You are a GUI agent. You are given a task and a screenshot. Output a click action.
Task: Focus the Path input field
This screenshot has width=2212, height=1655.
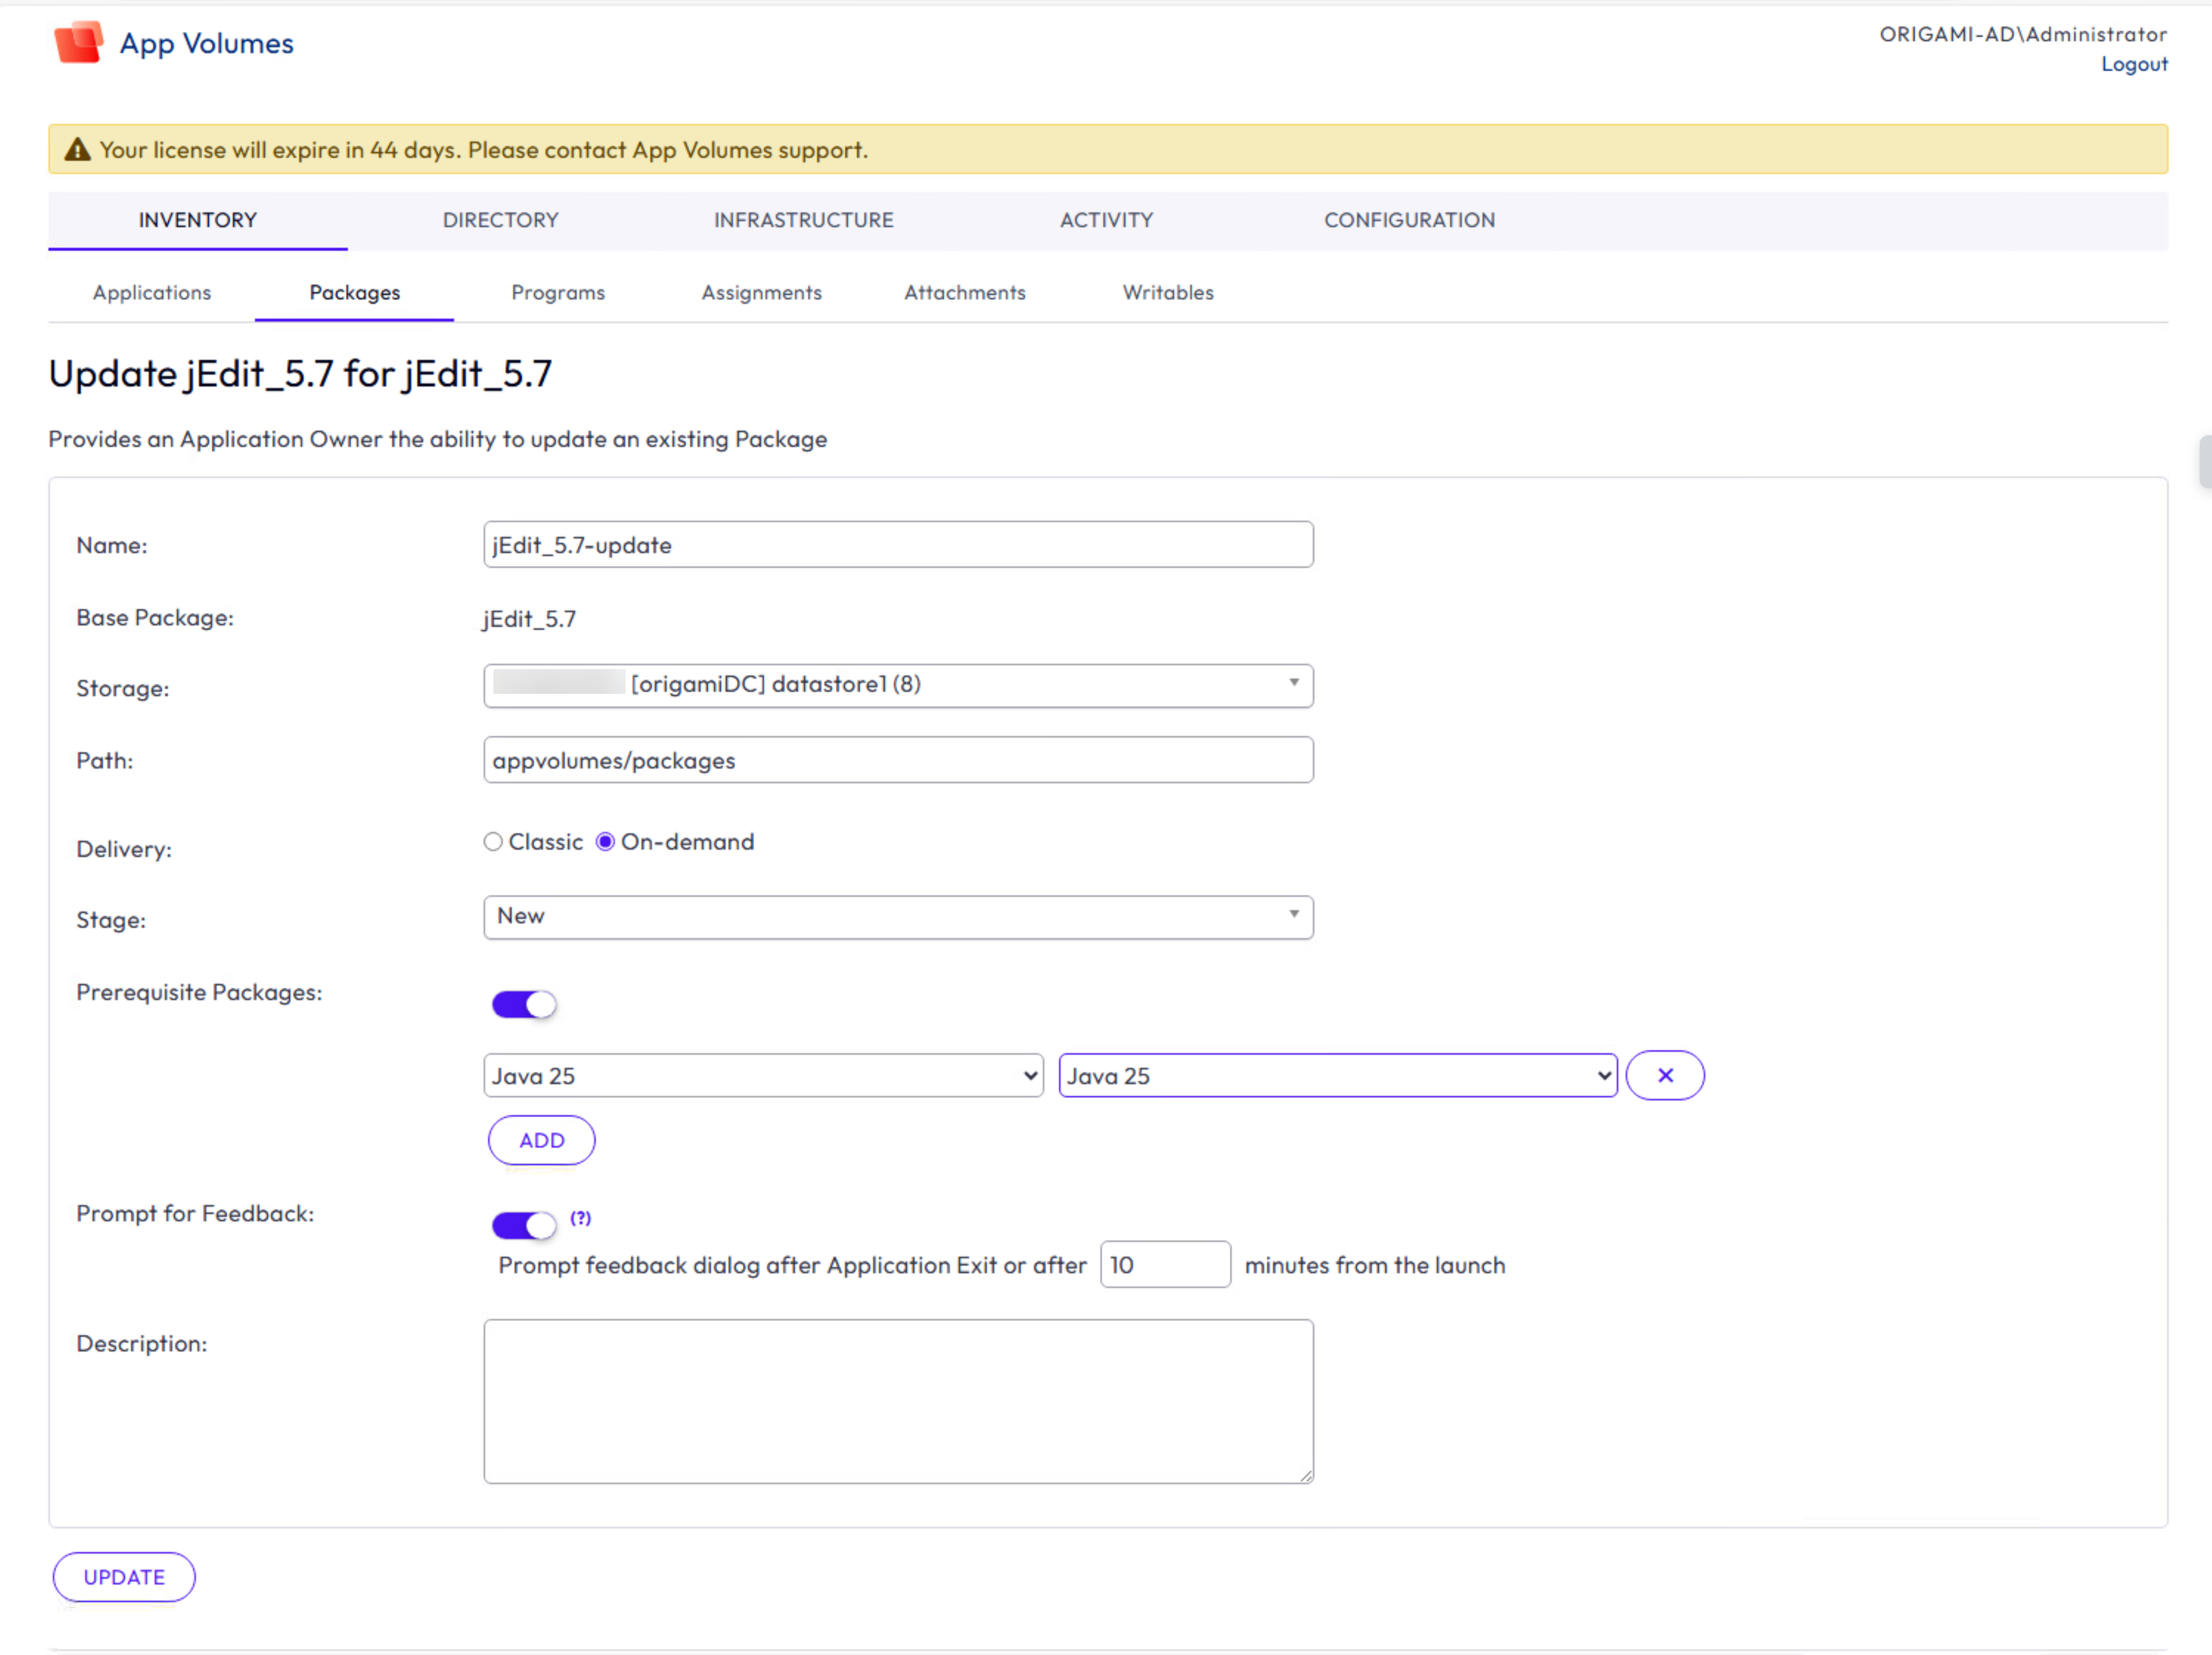pyautogui.click(x=898, y=760)
